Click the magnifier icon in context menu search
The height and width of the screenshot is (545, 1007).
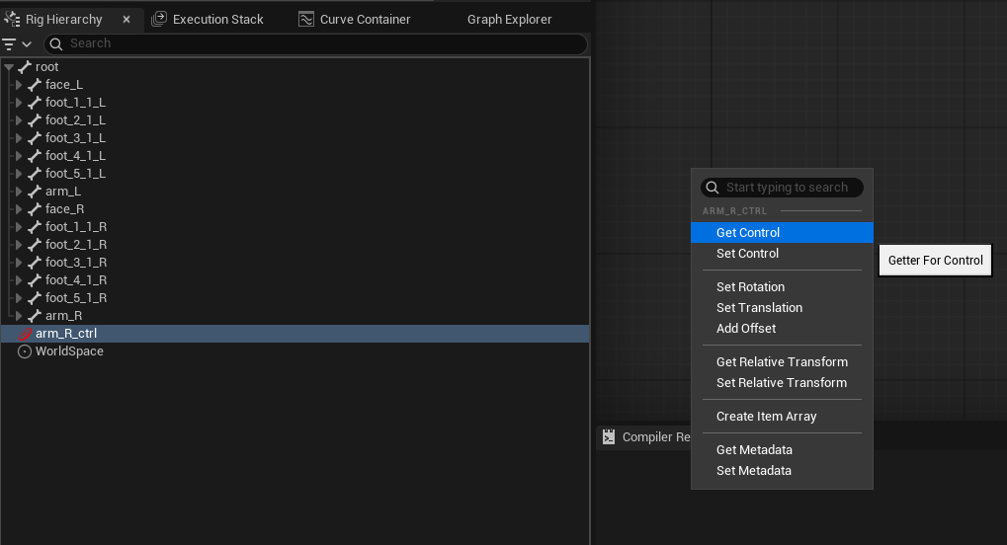[x=713, y=188]
